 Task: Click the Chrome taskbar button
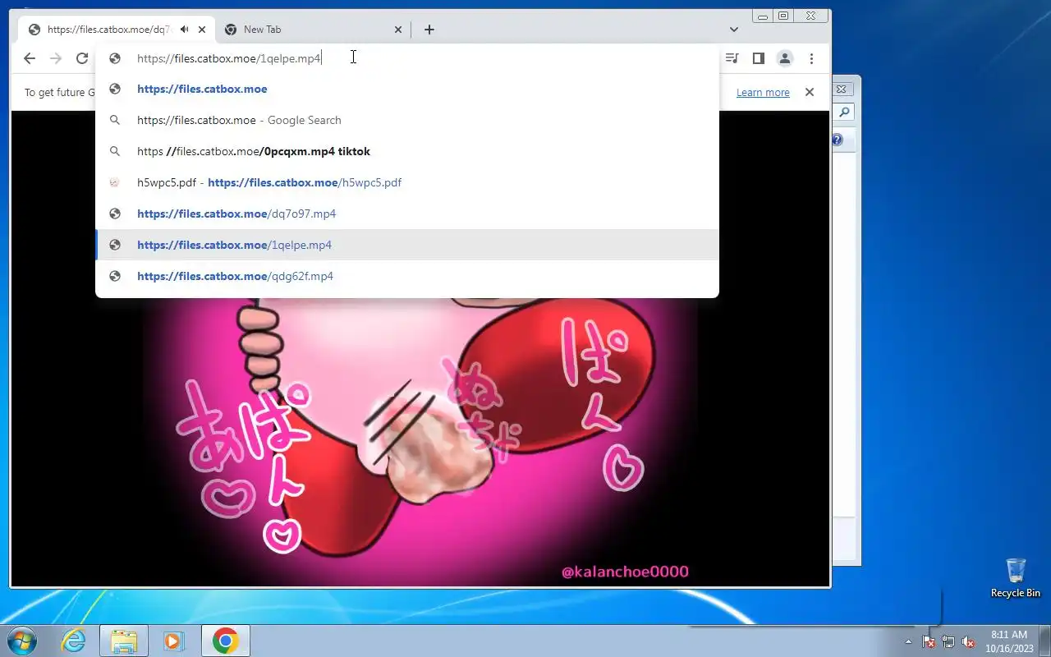pyautogui.click(x=225, y=641)
